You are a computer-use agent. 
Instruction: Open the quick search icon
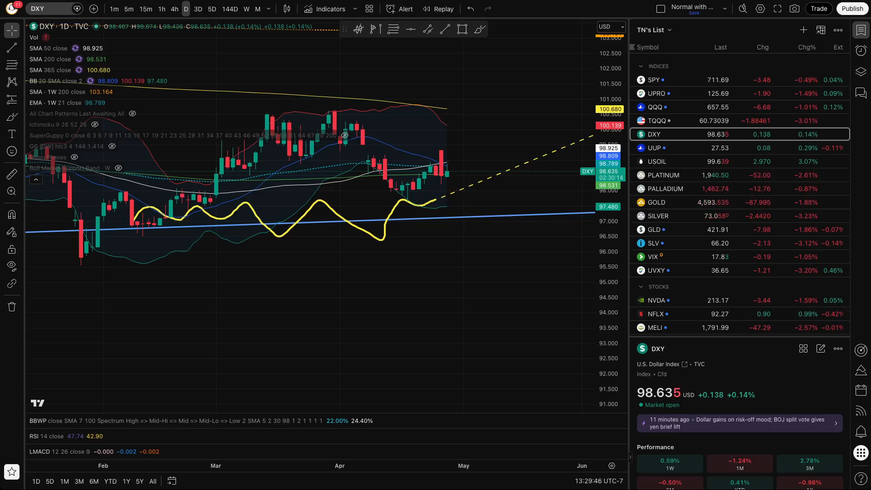pyautogui.click(x=743, y=9)
